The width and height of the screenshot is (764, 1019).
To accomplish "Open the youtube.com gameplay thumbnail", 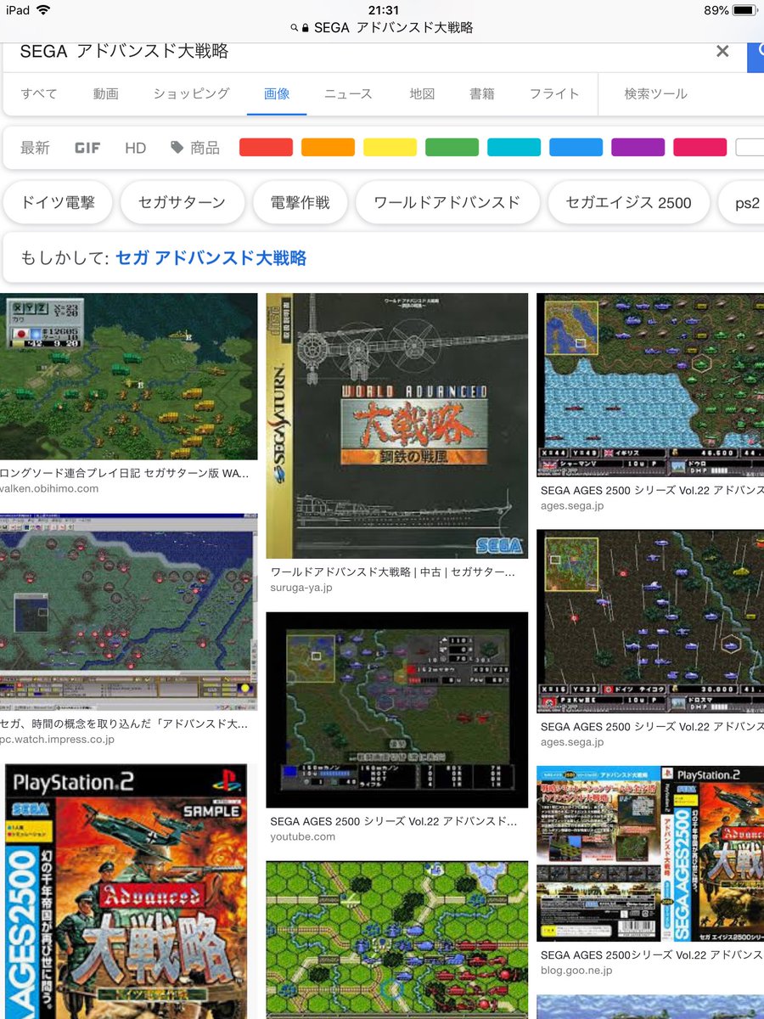I will [396, 710].
